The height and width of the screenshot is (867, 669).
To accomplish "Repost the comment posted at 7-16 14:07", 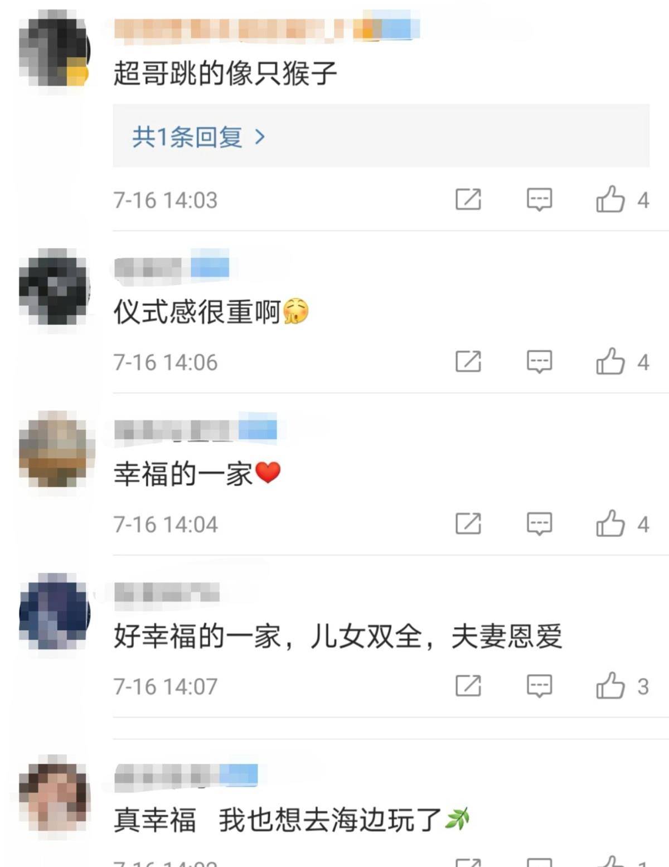I will pos(468,686).
